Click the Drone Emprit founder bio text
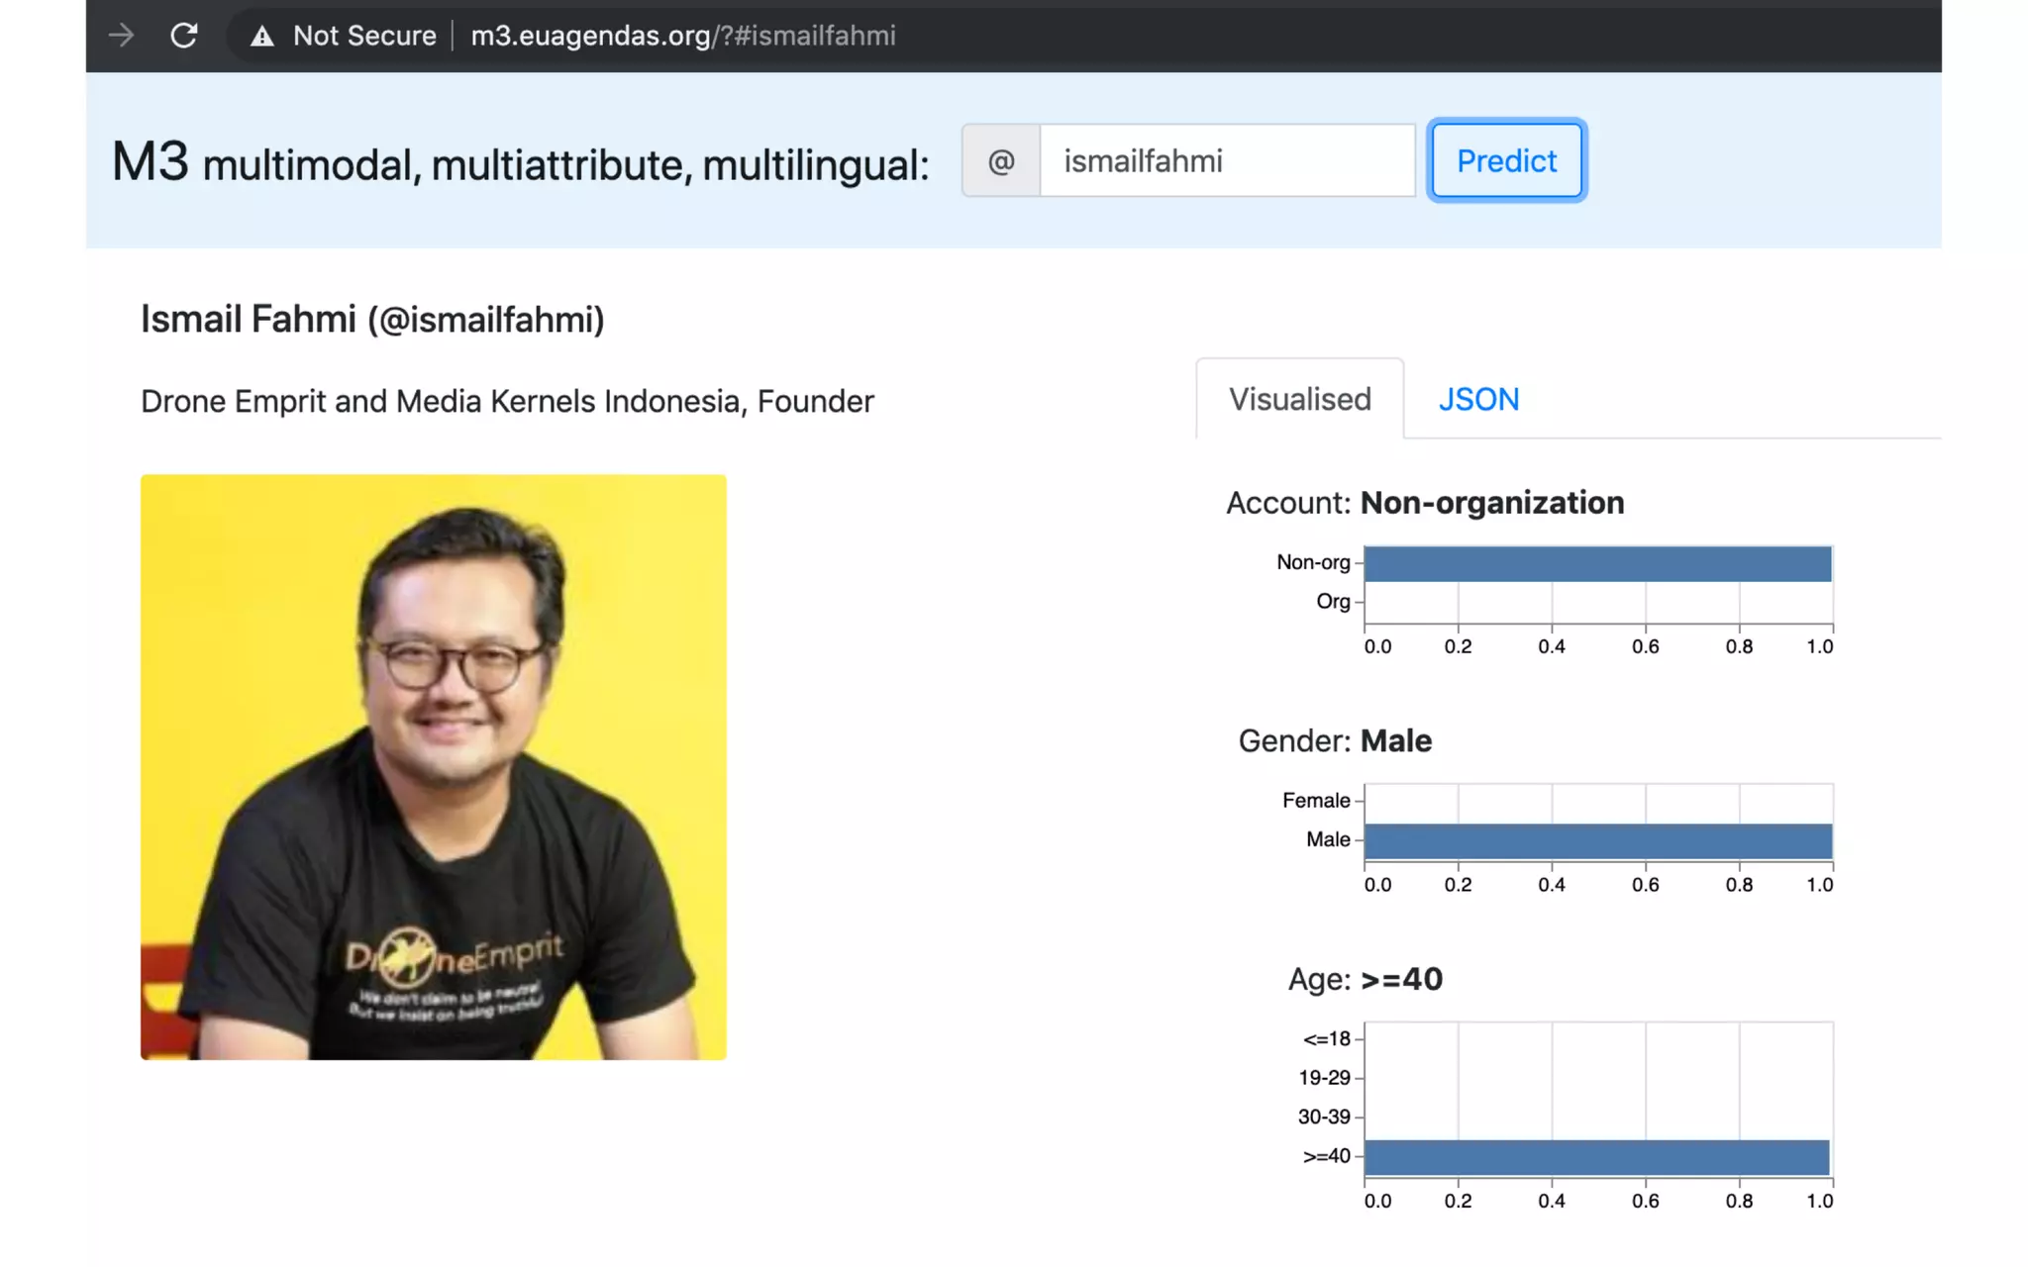The image size is (2028, 1267). 507,401
